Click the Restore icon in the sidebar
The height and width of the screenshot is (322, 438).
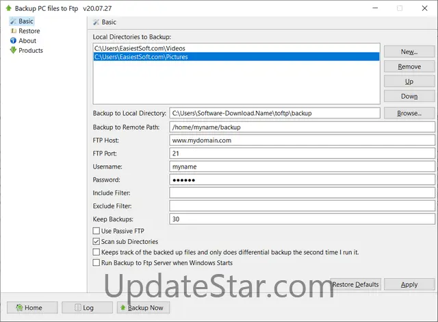pos(13,31)
